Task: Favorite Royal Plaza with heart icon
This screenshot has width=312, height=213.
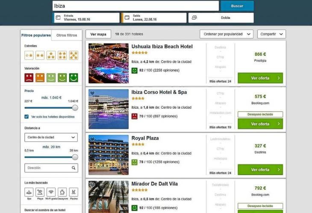Action: (x=92, y=139)
